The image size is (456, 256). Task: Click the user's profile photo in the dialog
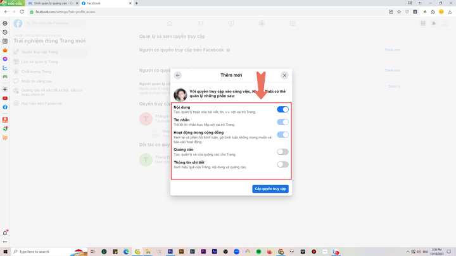pyautogui.click(x=180, y=95)
